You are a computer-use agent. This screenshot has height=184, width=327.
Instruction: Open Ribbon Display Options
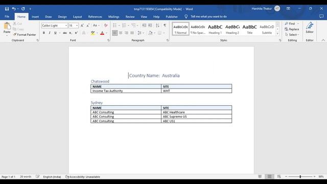coord(288,9)
